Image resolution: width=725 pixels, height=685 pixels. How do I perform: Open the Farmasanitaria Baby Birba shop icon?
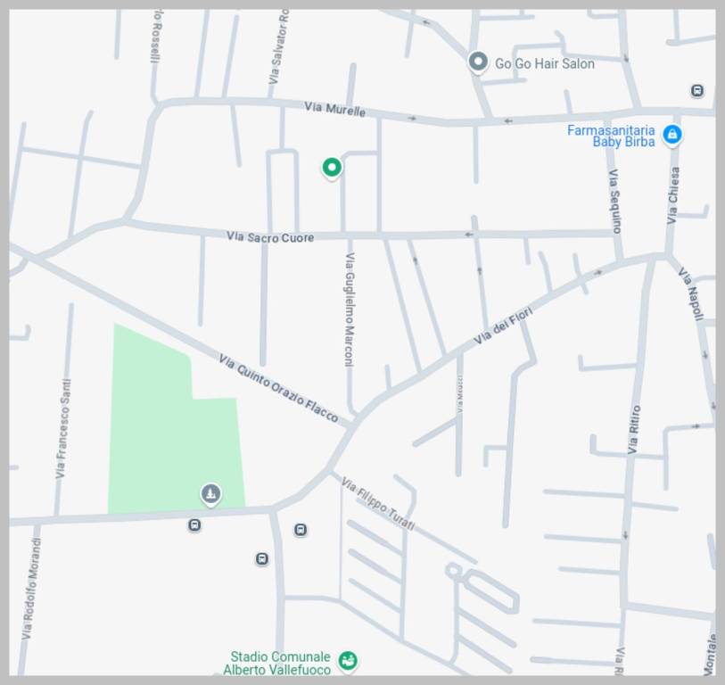[x=672, y=135]
